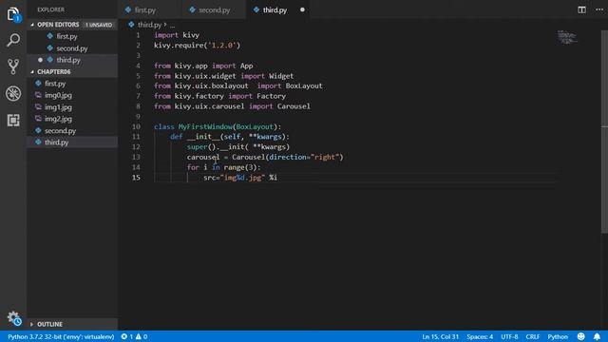Open the Debug view
The height and width of the screenshot is (342, 608).
[x=13, y=93]
